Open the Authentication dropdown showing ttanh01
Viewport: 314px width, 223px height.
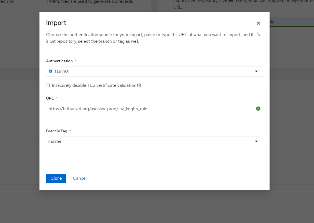[154, 71]
